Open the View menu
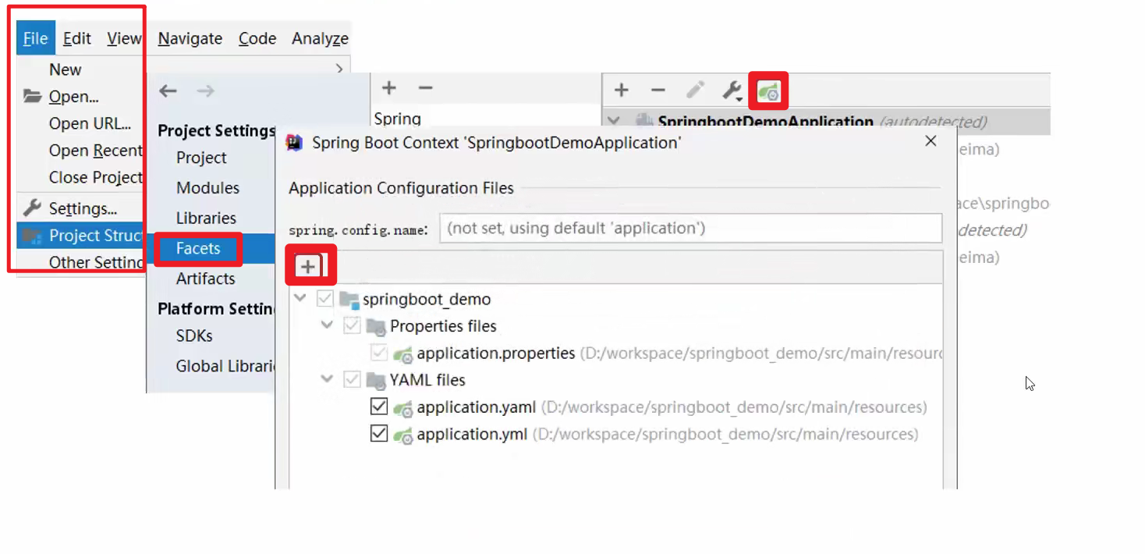The height and width of the screenshot is (554, 1145). click(124, 38)
